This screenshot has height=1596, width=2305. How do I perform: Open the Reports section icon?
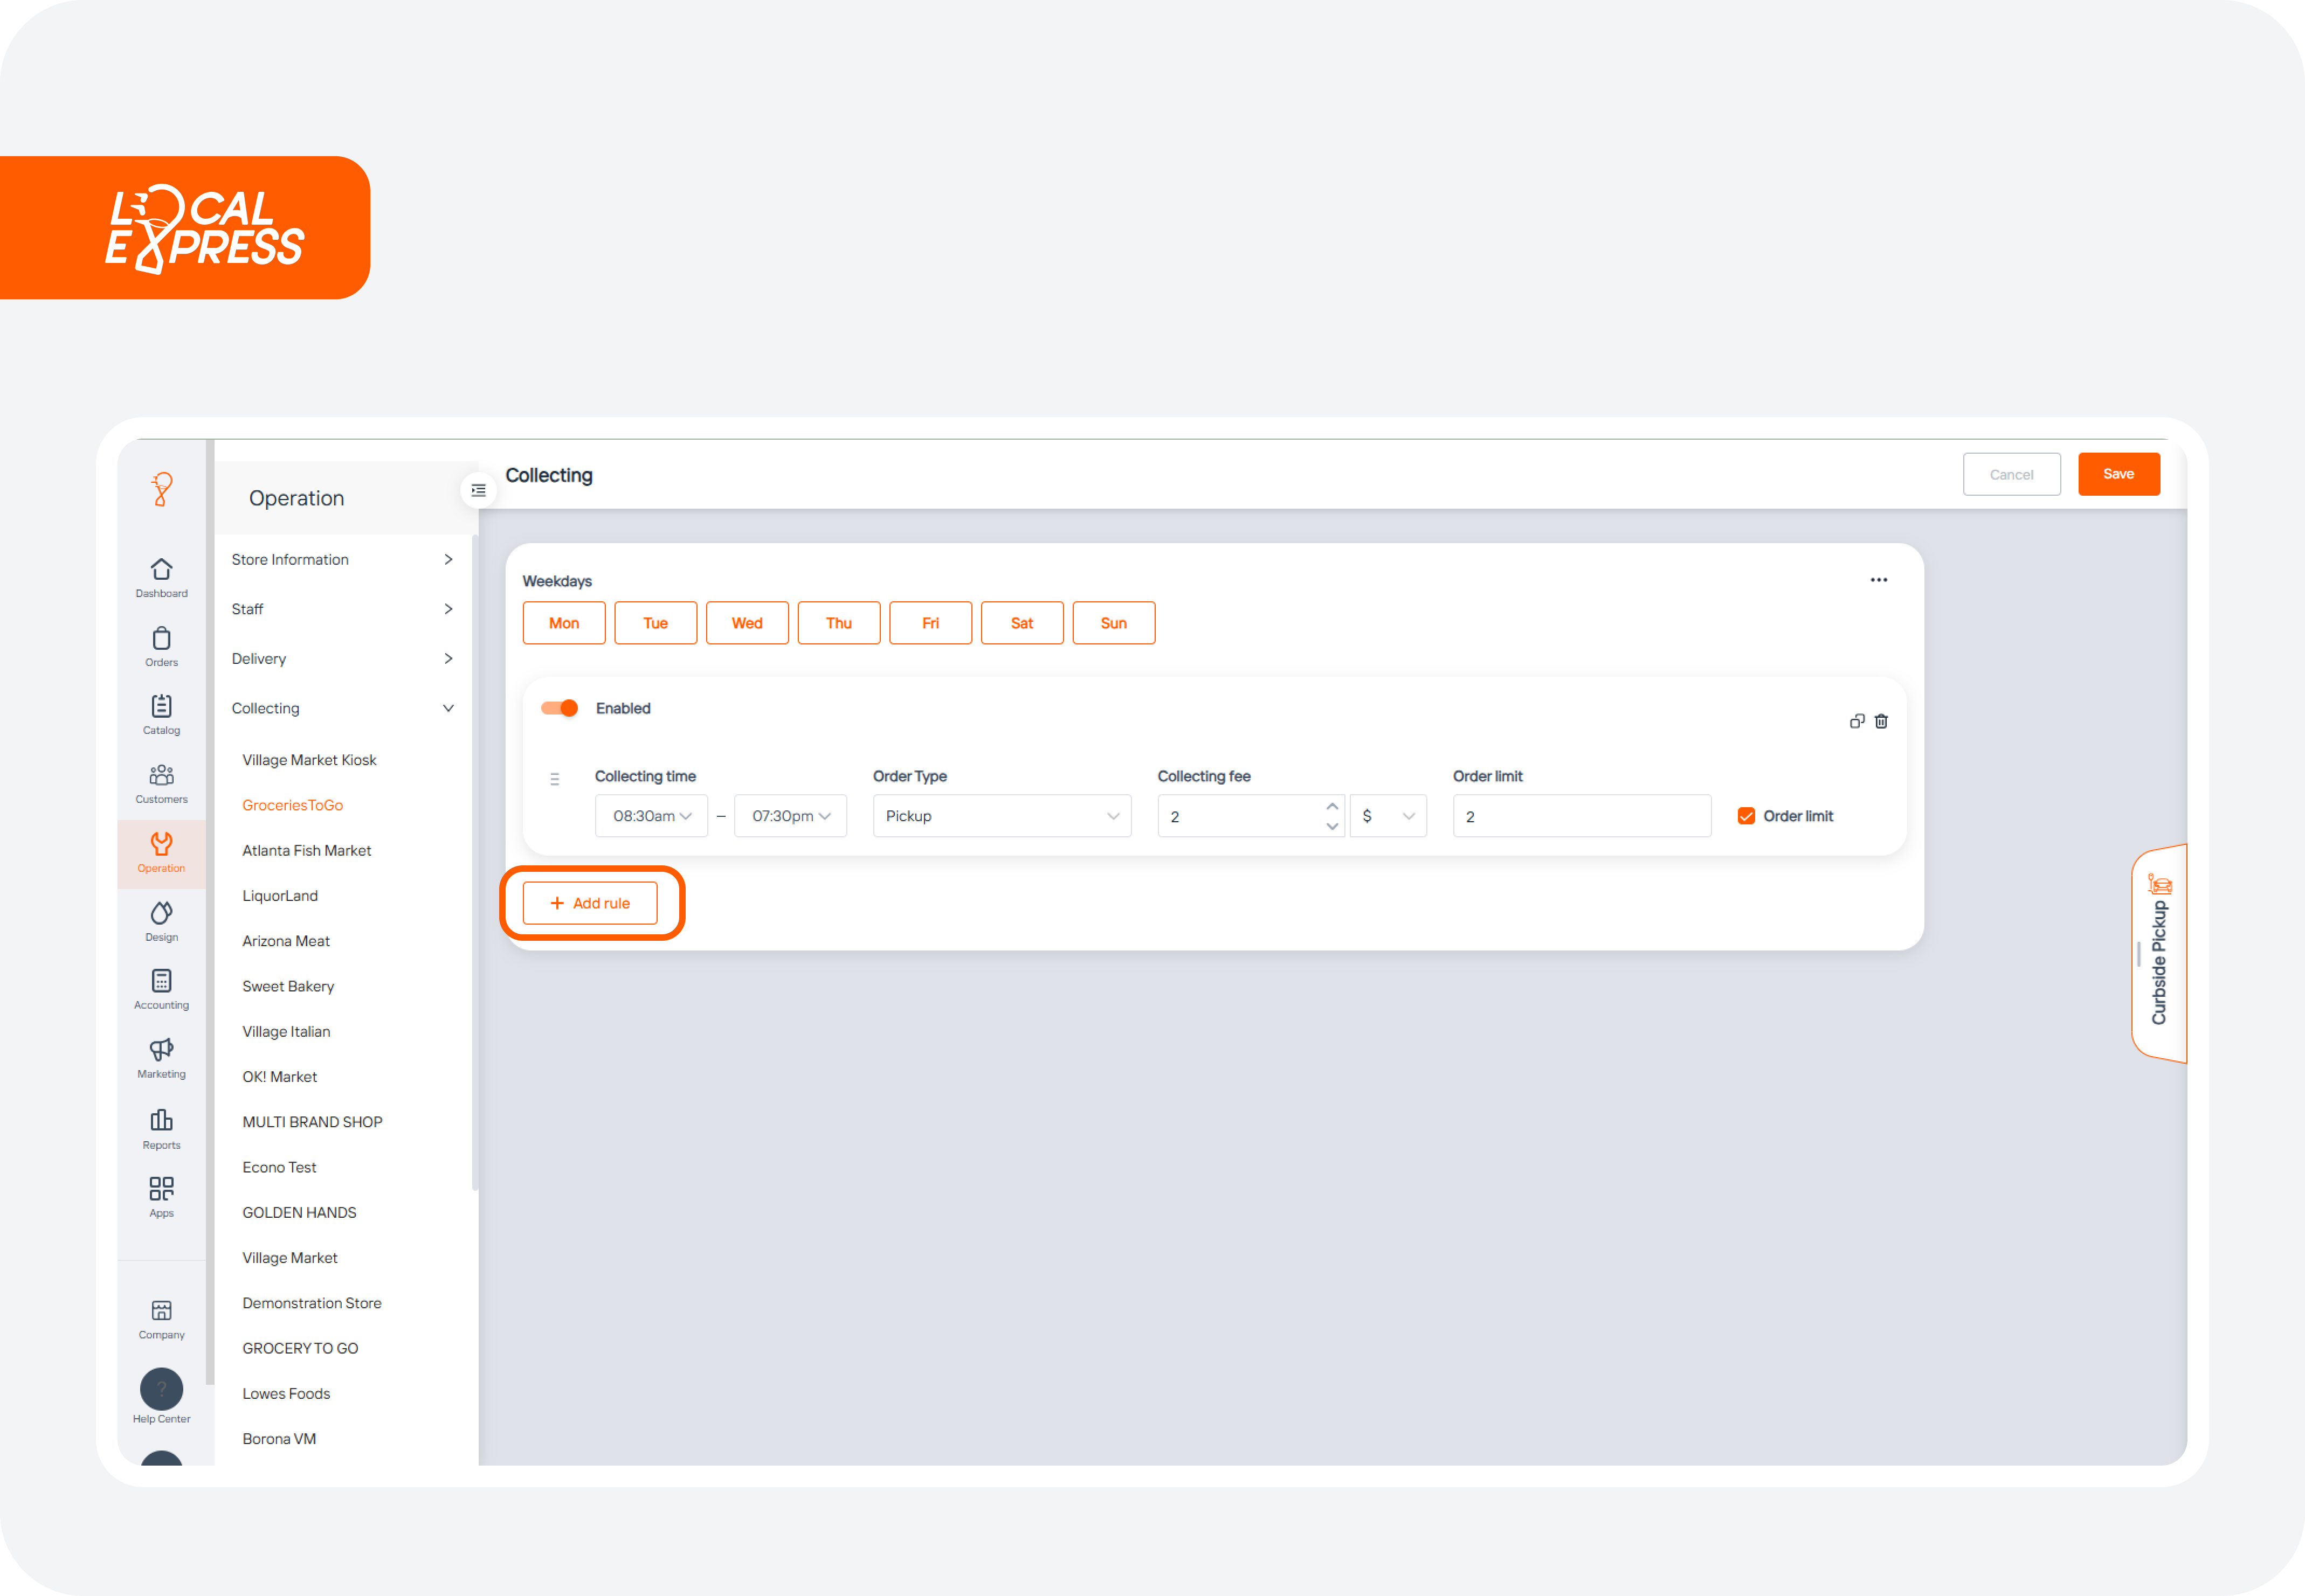[161, 1120]
